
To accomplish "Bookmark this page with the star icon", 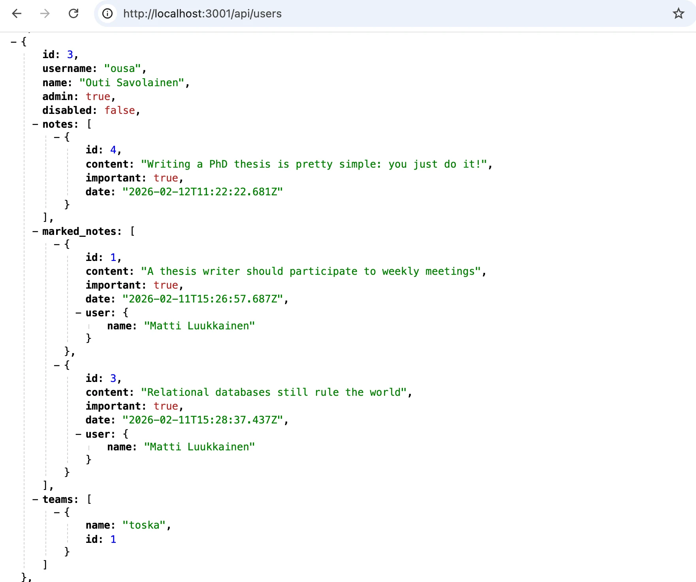I will pyautogui.click(x=678, y=13).
